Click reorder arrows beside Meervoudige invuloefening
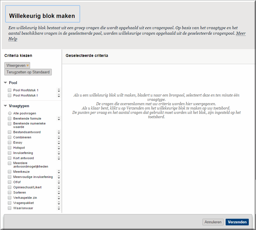 coord(59,177)
